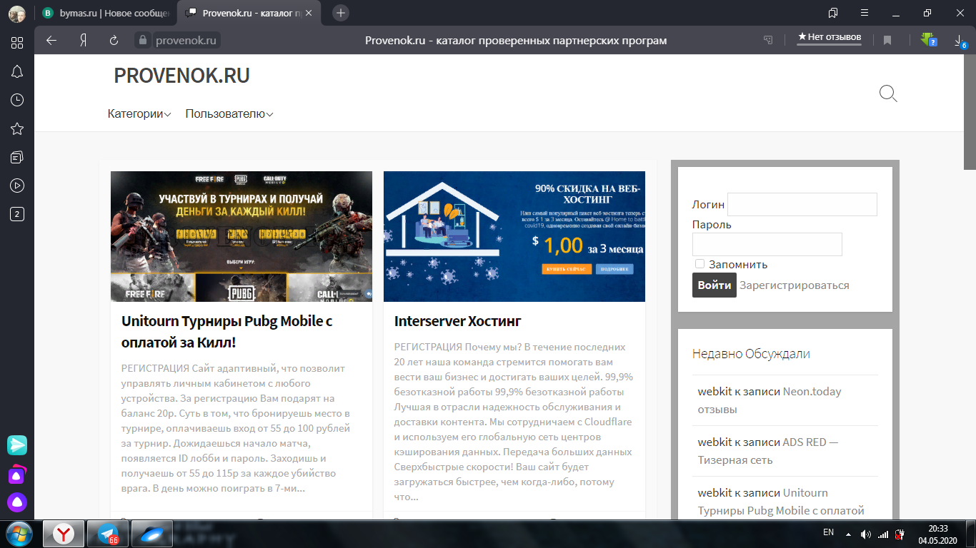The width and height of the screenshot is (976, 548).
Task: Expand the Категории dropdown menu
Action: [x=139, y=114]
